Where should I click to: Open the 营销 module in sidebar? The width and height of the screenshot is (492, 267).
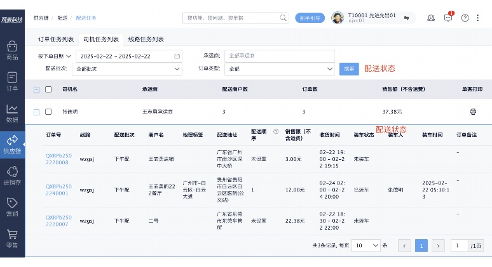(x=12, y=207)
